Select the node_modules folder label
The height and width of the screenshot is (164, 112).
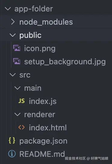coord(46,22)
